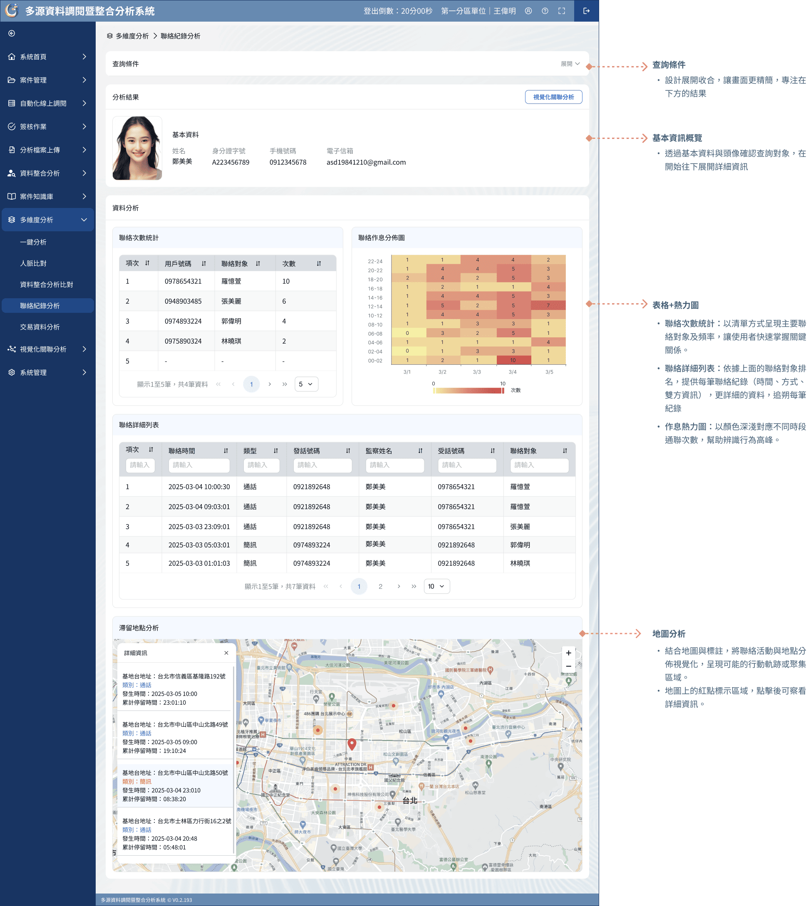Click the map zoom in plus button

click(568, 653)
